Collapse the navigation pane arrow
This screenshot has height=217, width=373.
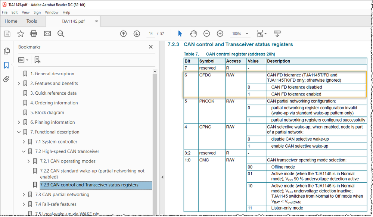[162, 177]
